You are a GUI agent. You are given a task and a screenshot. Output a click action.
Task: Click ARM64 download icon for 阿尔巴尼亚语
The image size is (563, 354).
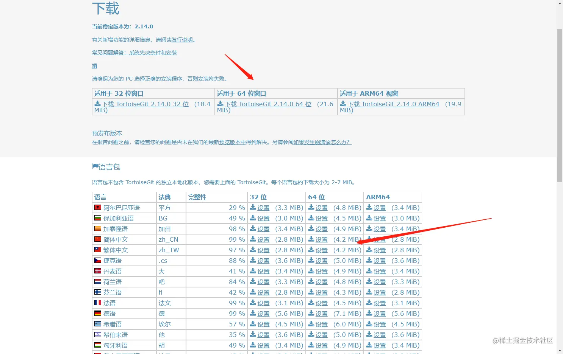click(369, 207)
